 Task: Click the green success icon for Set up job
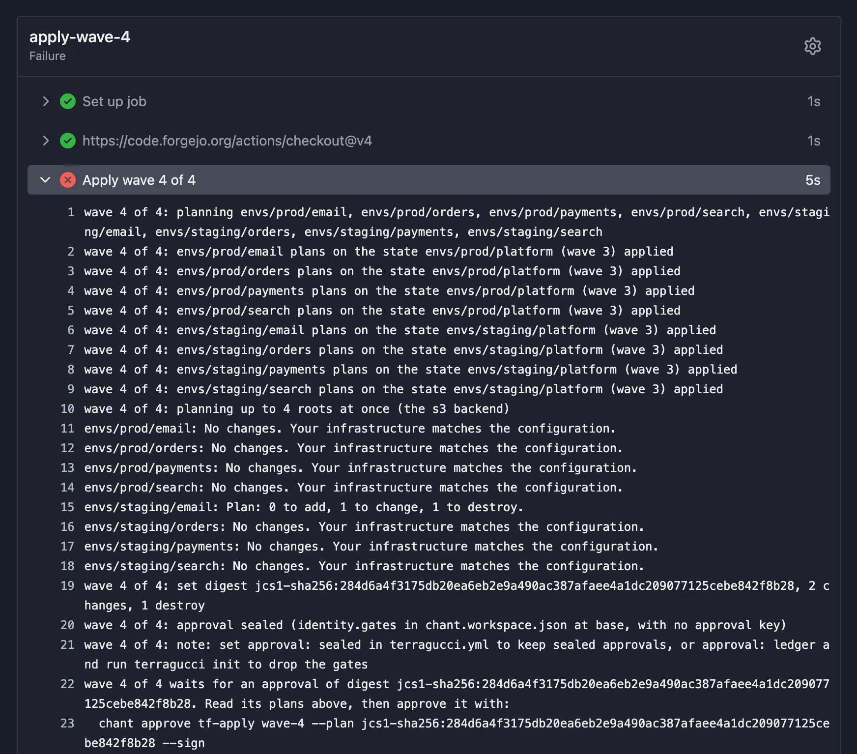[68, 101]
